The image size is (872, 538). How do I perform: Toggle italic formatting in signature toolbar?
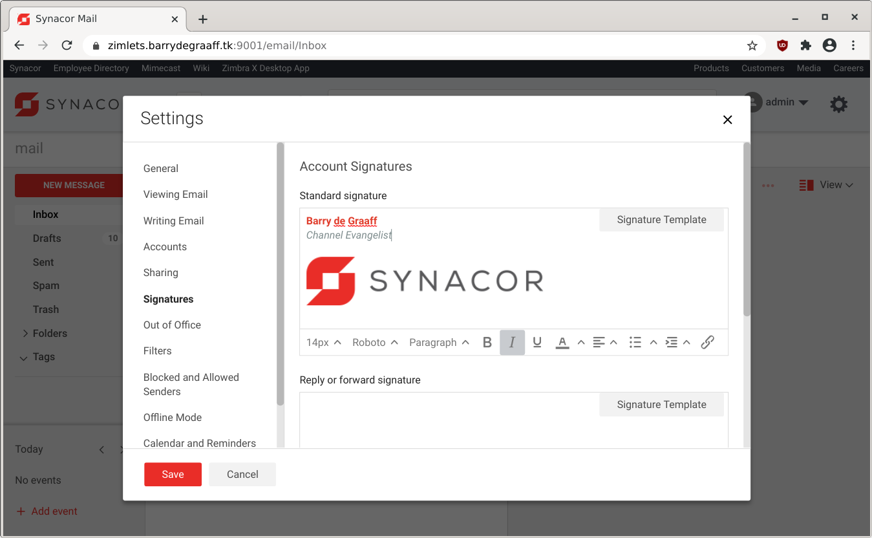click(512, 343)
